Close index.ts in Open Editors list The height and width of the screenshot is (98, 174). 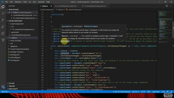coord(9,13)
